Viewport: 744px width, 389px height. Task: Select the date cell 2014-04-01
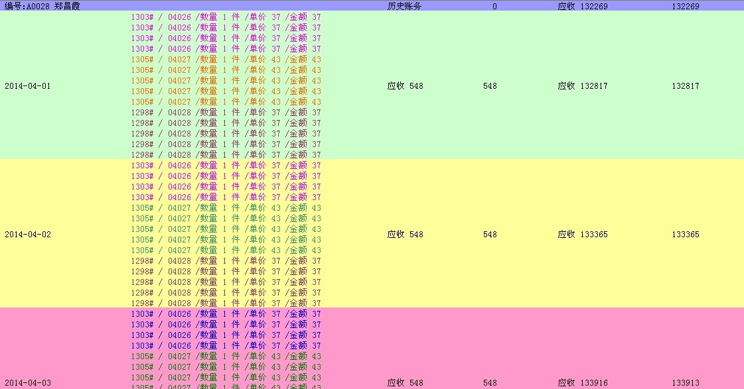[27, 86]
